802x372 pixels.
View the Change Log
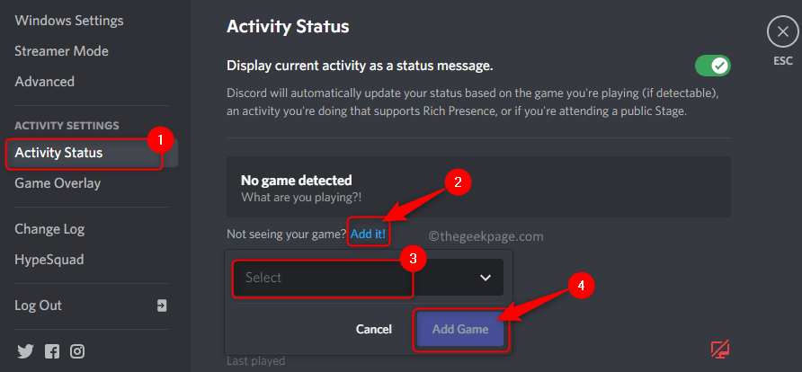click(x=51, y=229)
